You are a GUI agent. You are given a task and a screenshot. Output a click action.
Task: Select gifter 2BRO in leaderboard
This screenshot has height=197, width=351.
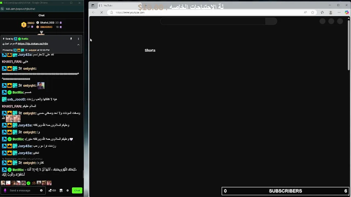[x=31, y=23]
